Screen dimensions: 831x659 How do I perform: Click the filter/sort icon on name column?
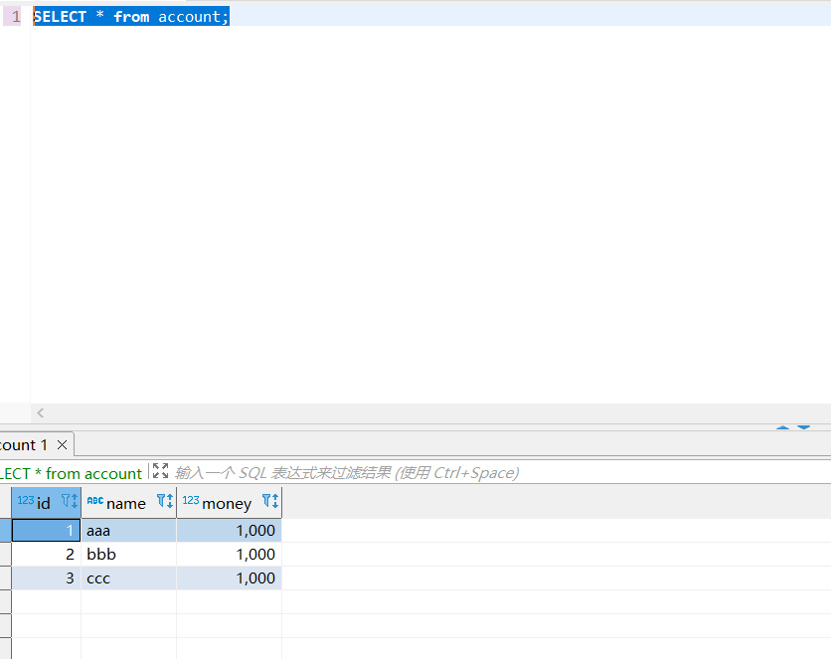click(x=165, y=502)
